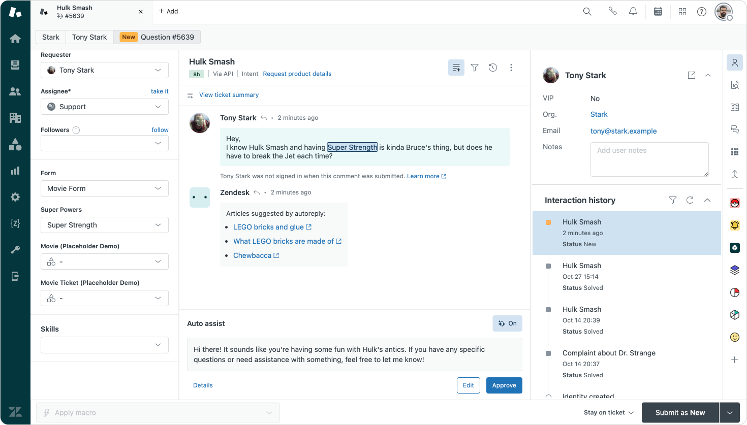Close the Hulk Smash ticket tab
747x425 pixels.
pos(141,12)
